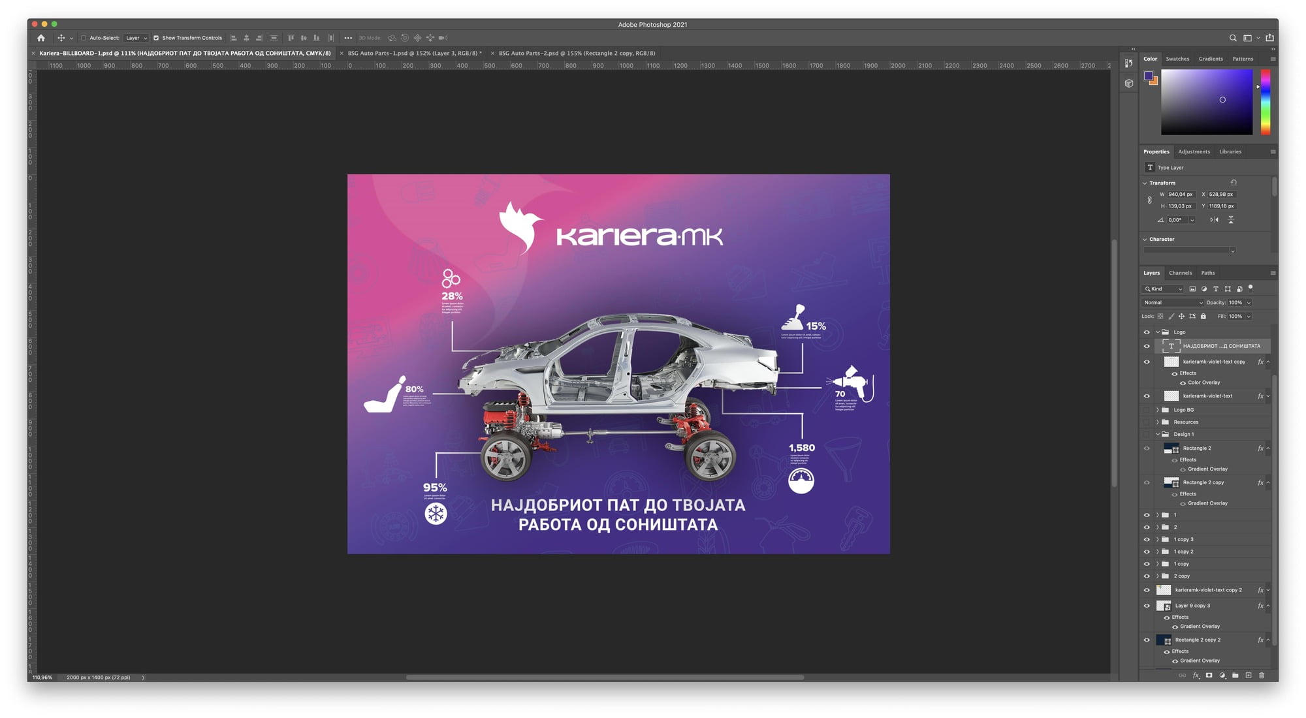Click the Home icon in options bar

coord(41,38)
